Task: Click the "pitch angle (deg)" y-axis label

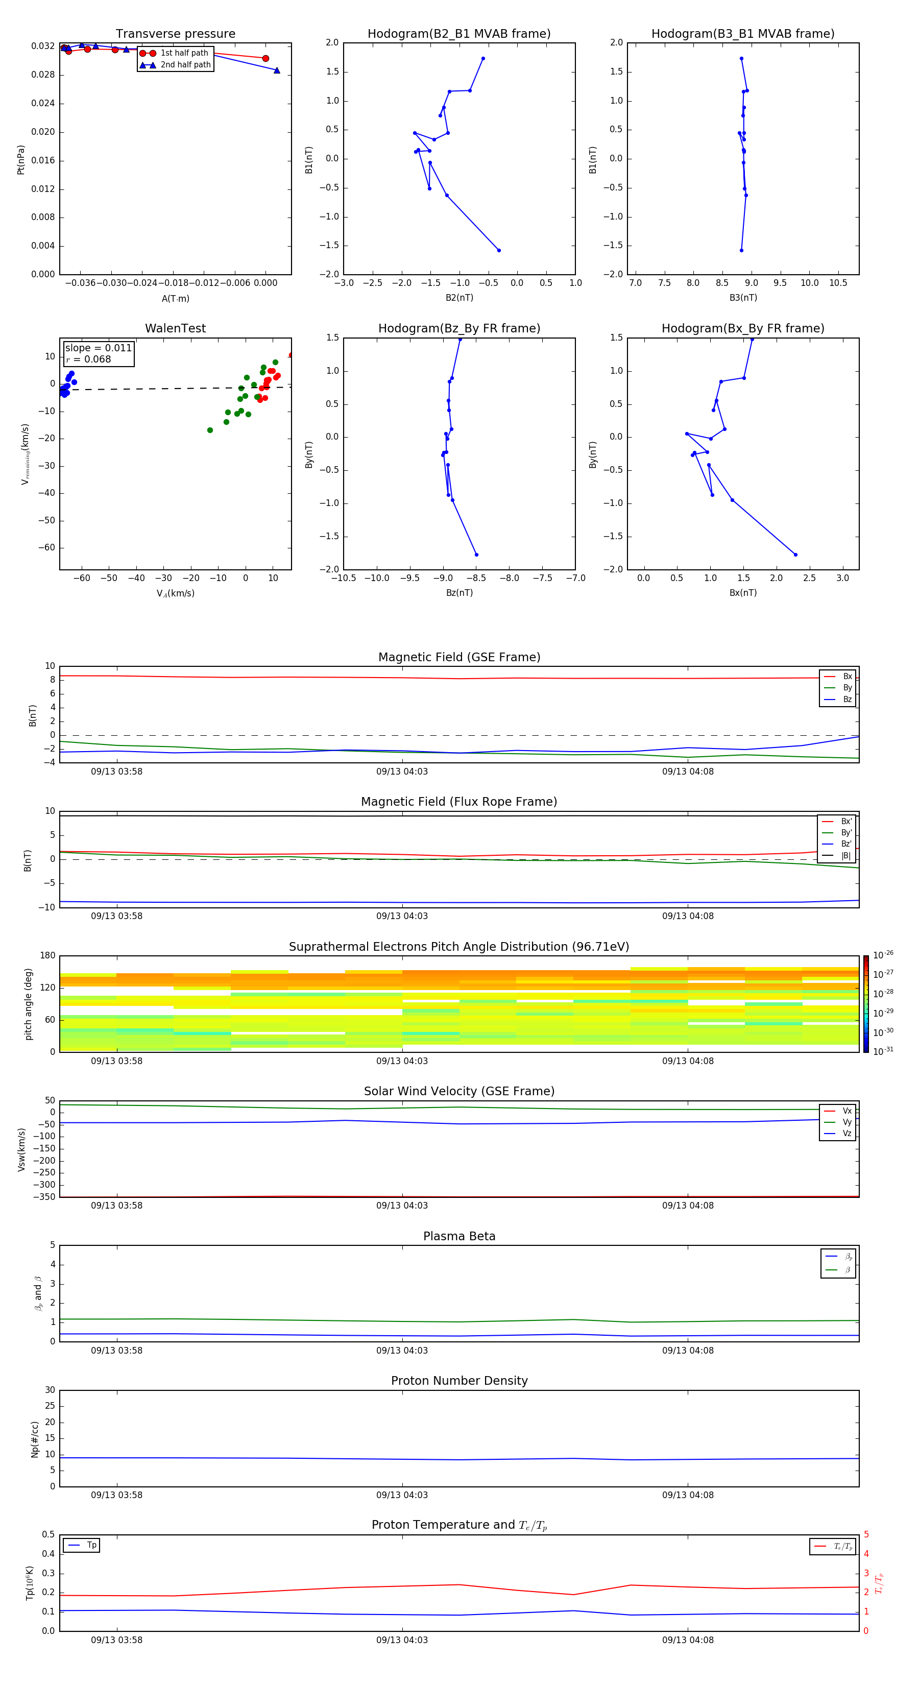Action: [x=28, y=1004]
